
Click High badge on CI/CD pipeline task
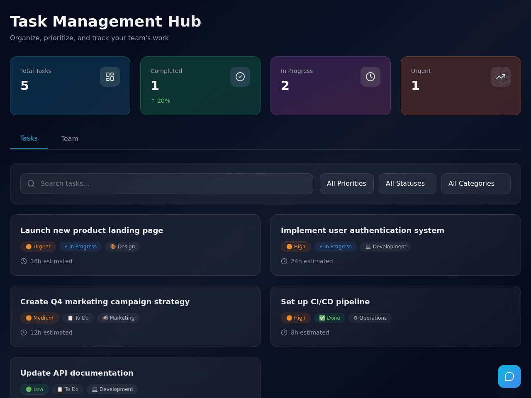coord(296,318)
